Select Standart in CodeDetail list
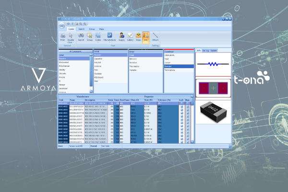Screen dimensions: 288x192 pyautogui.click(x=179, y=66)
